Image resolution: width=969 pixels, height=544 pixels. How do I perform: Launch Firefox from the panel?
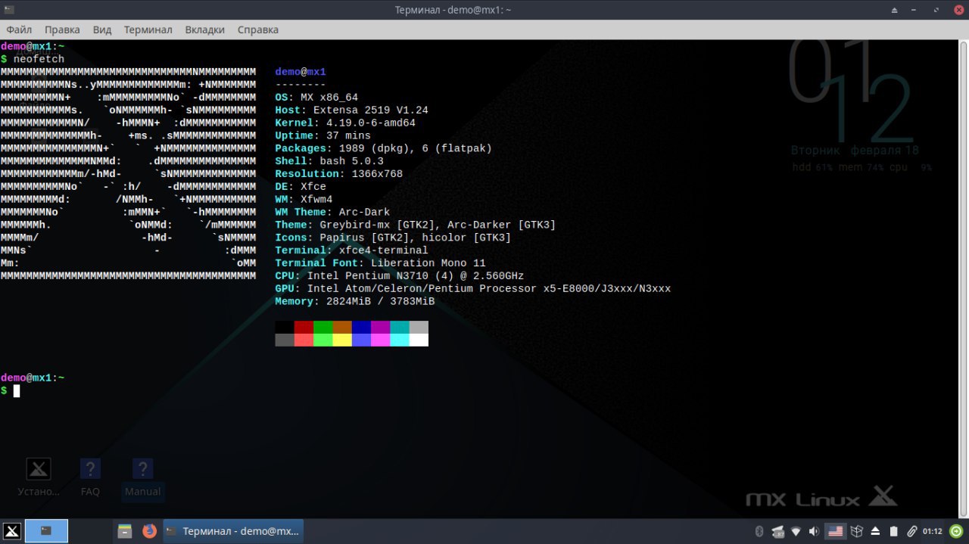tap(149, 531)
